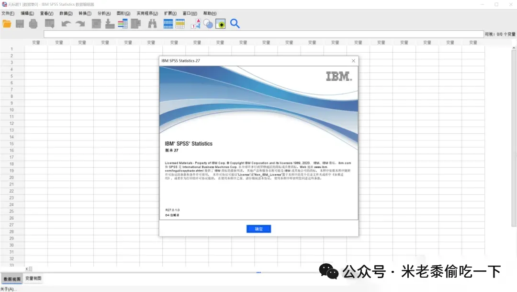Click the 版本 27 text in dialog
The height and width of the screenshot is (292, 517).
click(x=172, y=150)
